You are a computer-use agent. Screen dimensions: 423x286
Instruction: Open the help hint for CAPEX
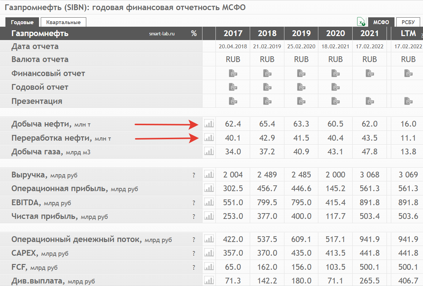[x=194, y=254]
